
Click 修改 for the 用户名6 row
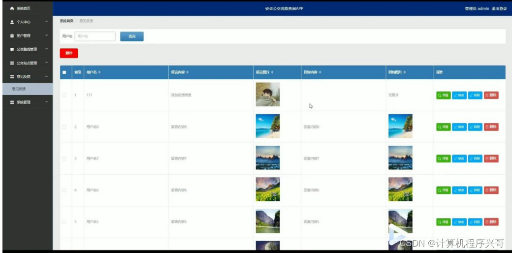459,190
